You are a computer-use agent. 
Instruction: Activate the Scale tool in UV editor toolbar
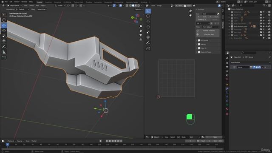tap(148, 32)
